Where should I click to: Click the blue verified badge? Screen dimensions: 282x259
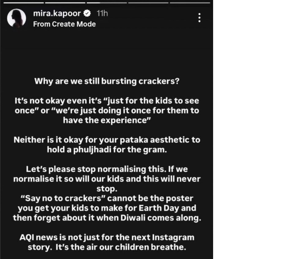87,13
